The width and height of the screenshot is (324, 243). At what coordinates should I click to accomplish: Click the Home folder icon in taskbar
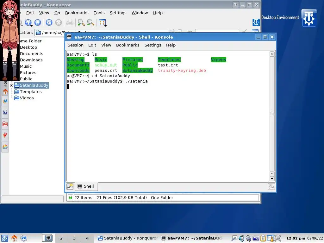[14, 238]
